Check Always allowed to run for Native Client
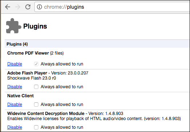This screenshot has width=190, height=132. point(36,105)
